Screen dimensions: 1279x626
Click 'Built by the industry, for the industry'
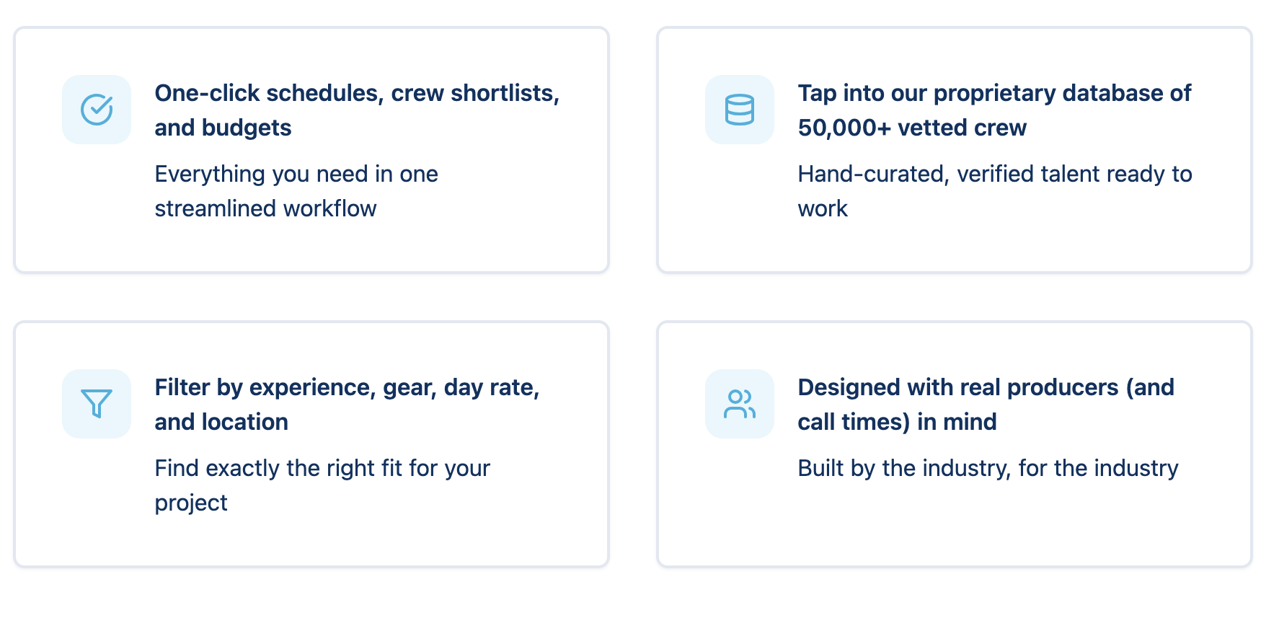(x=988, y=468)
